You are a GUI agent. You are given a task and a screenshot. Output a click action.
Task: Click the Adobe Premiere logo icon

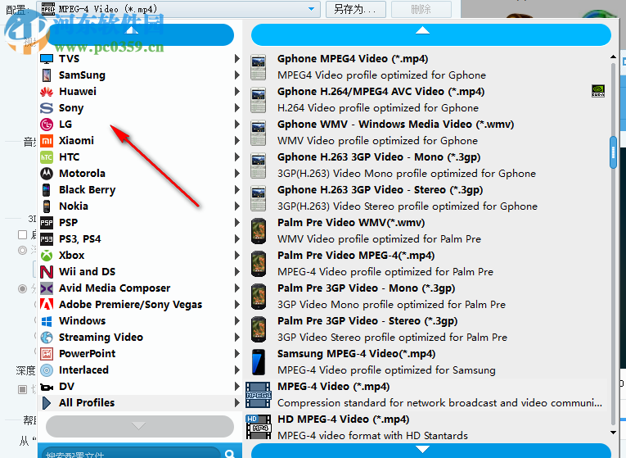click(x=47, y=305)
